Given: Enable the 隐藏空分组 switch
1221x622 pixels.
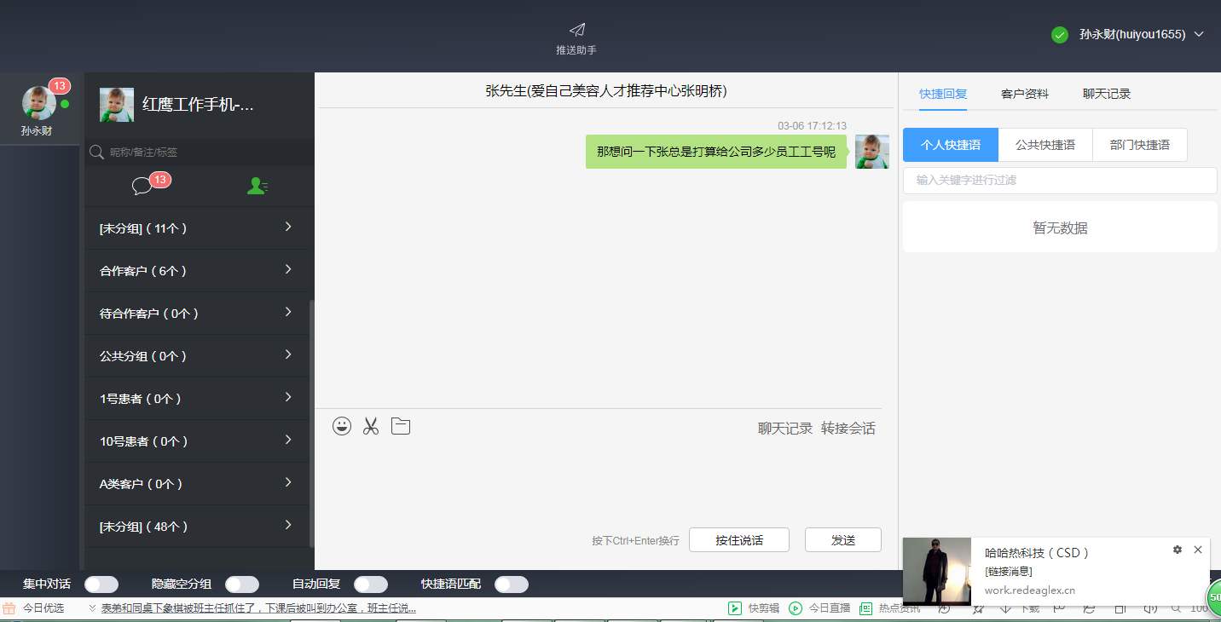Looking at the screenshot, I should [241, 584].
